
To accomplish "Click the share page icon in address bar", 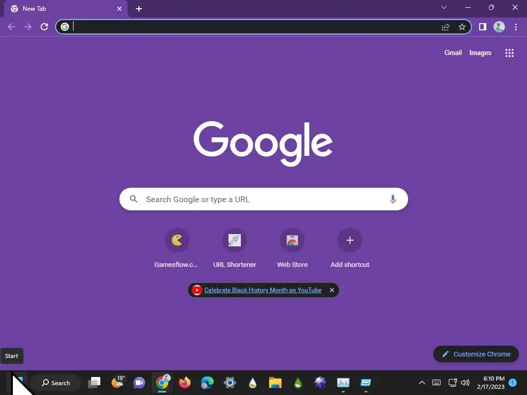I will coord(446,27).
